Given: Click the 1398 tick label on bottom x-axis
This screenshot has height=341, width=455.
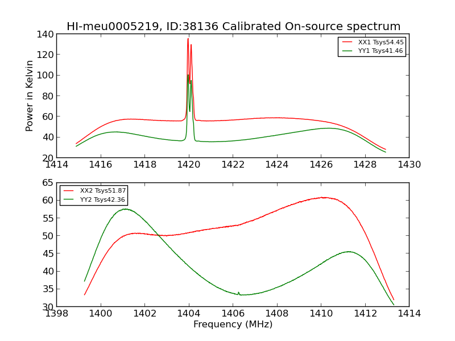Looking at the screenshot, I should pos(57,314).
